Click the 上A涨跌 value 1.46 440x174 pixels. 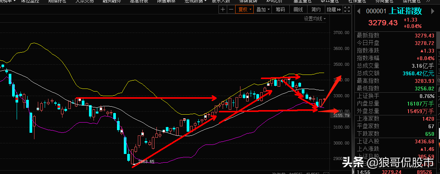click(x=427, y=149)
